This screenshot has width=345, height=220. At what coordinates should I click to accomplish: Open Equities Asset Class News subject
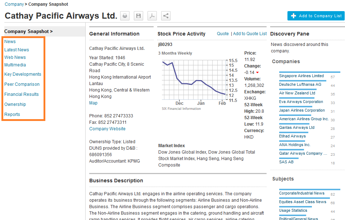[303, 202]
